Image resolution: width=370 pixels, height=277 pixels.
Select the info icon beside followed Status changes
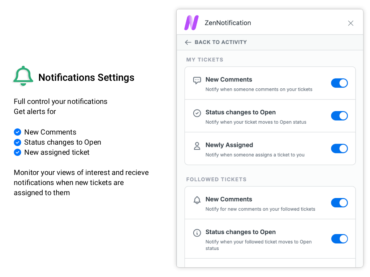197,233
